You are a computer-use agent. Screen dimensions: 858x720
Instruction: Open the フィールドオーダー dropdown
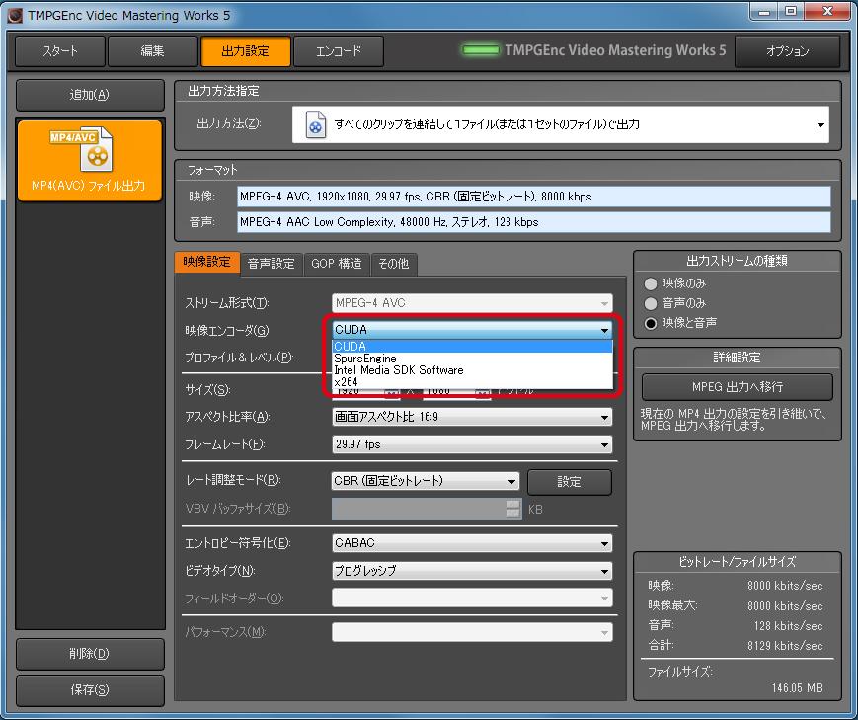(472, 598)
